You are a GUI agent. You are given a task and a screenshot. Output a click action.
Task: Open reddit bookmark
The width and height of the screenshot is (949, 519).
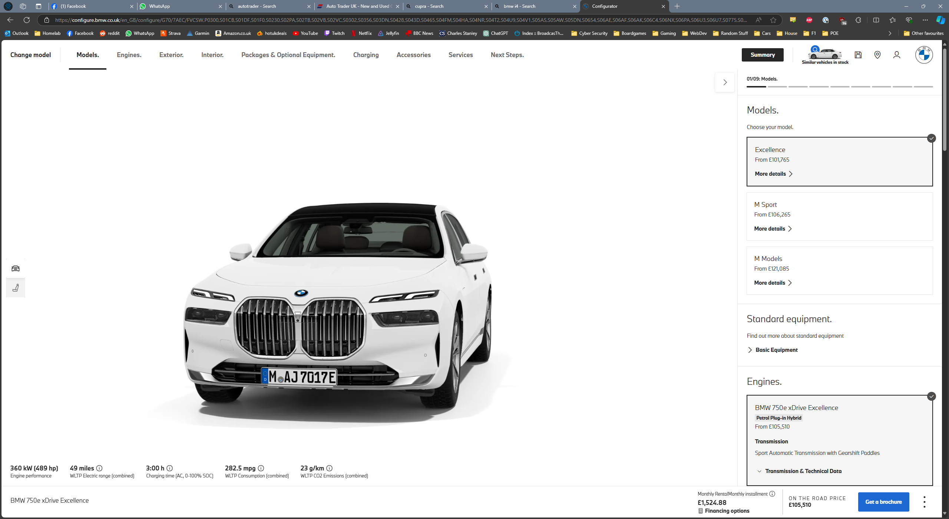pyautogui.click(x=109, y=33)
